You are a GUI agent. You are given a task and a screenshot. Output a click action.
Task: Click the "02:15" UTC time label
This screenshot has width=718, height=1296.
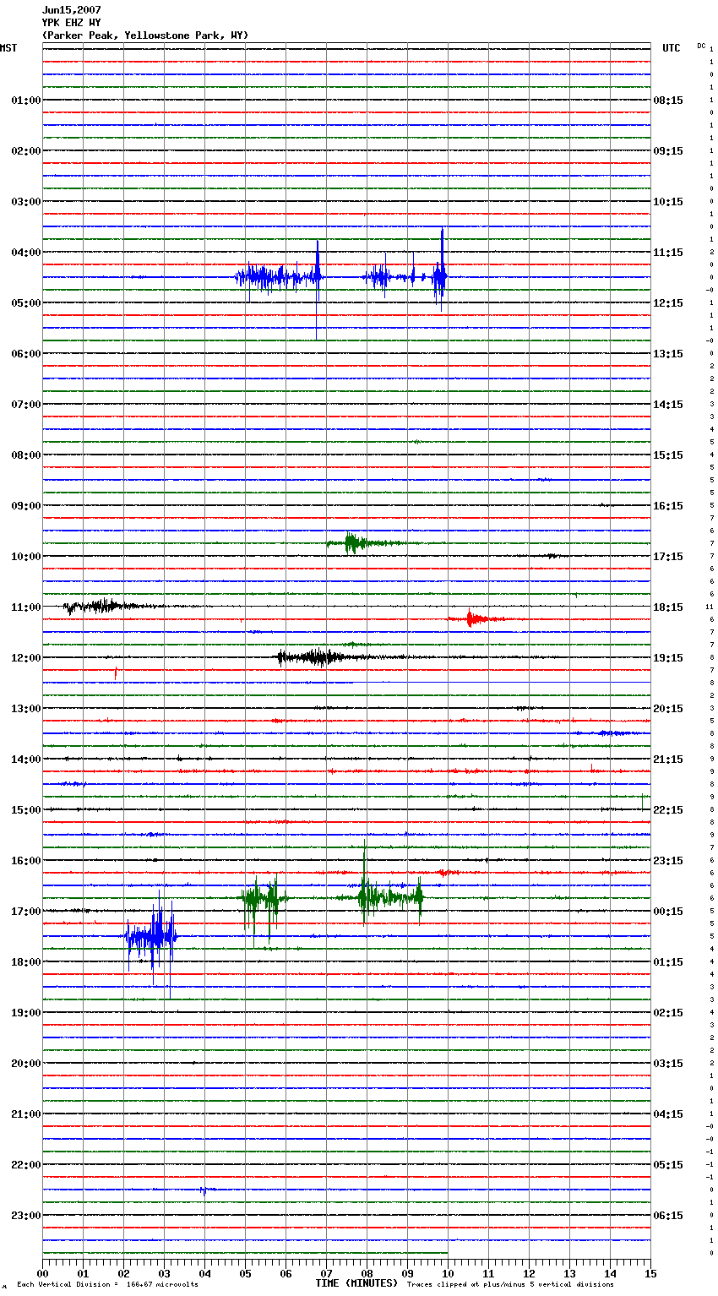(x=668, y=1013)
